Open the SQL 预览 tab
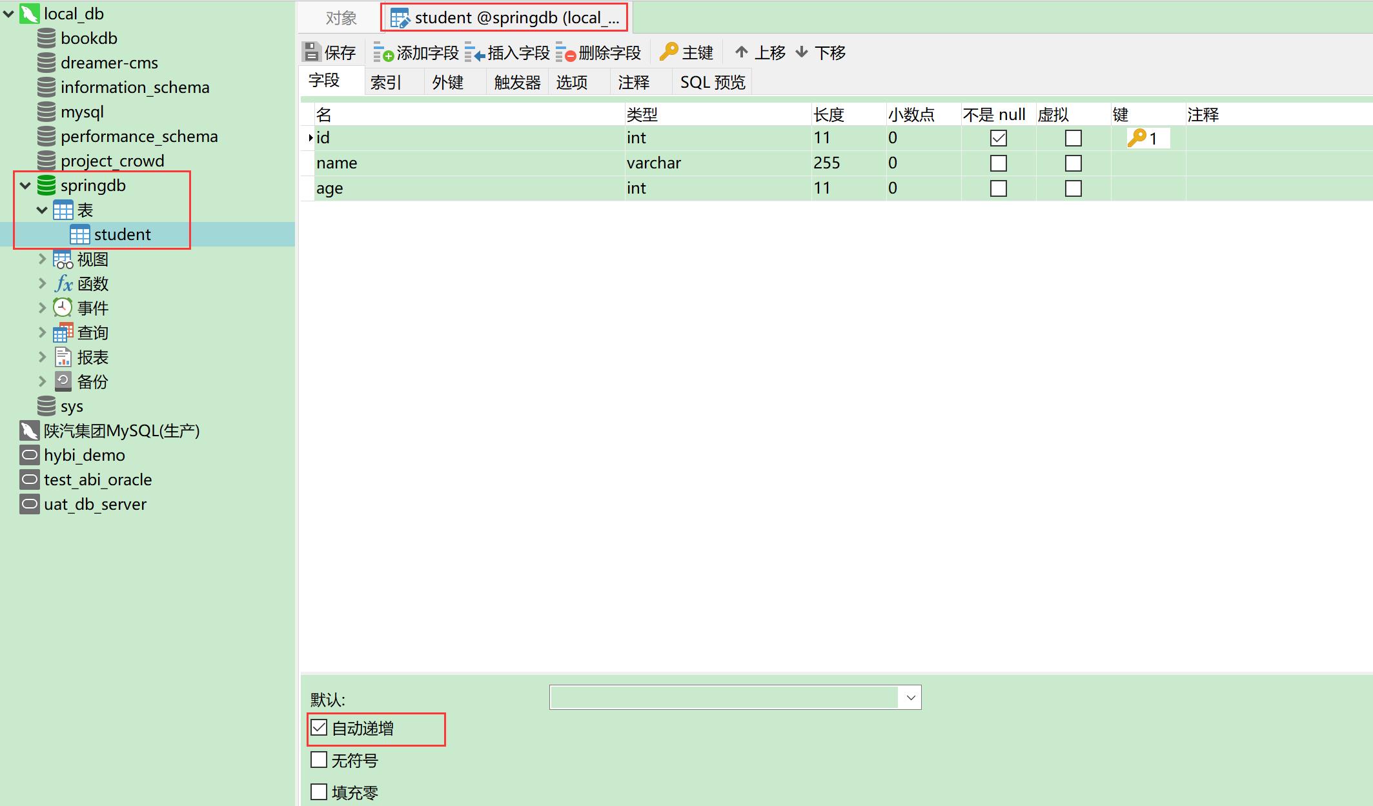This screenshot has height=806, width=1373. click(713, 83)
